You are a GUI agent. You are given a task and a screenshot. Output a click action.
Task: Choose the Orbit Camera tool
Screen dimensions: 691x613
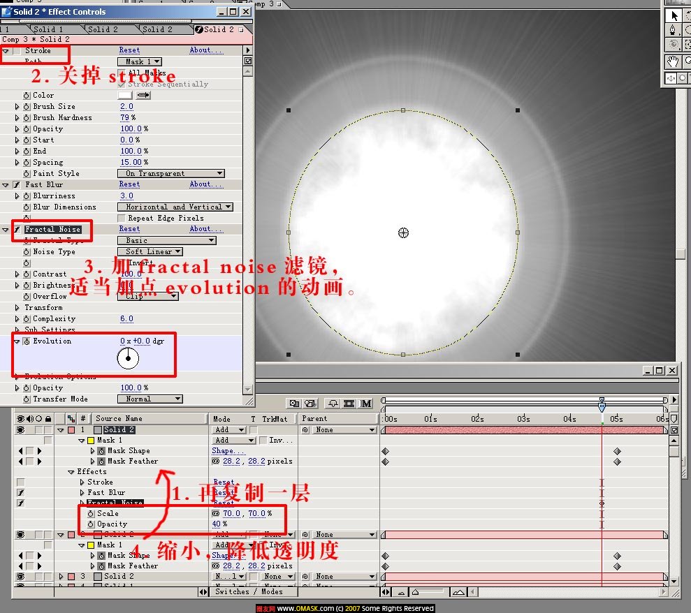(673, 45)
